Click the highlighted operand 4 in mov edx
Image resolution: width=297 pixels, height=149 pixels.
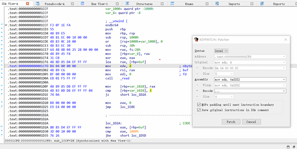tap(130, 66)
